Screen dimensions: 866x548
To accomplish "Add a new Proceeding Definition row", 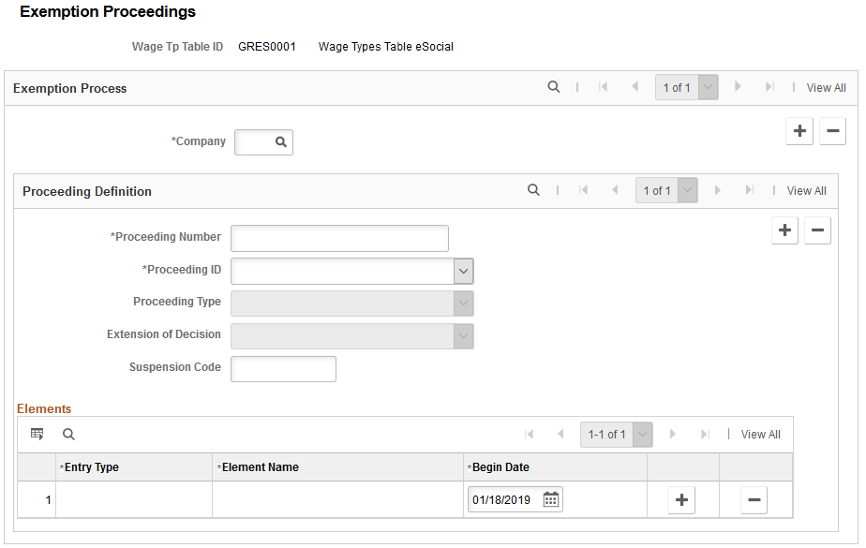I will coord(784,230).
